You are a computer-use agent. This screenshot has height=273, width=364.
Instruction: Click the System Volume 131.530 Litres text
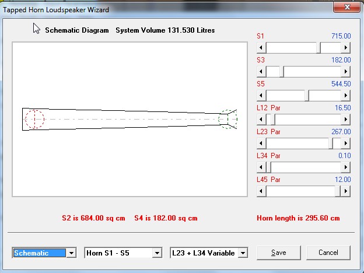tap(165, 30)
